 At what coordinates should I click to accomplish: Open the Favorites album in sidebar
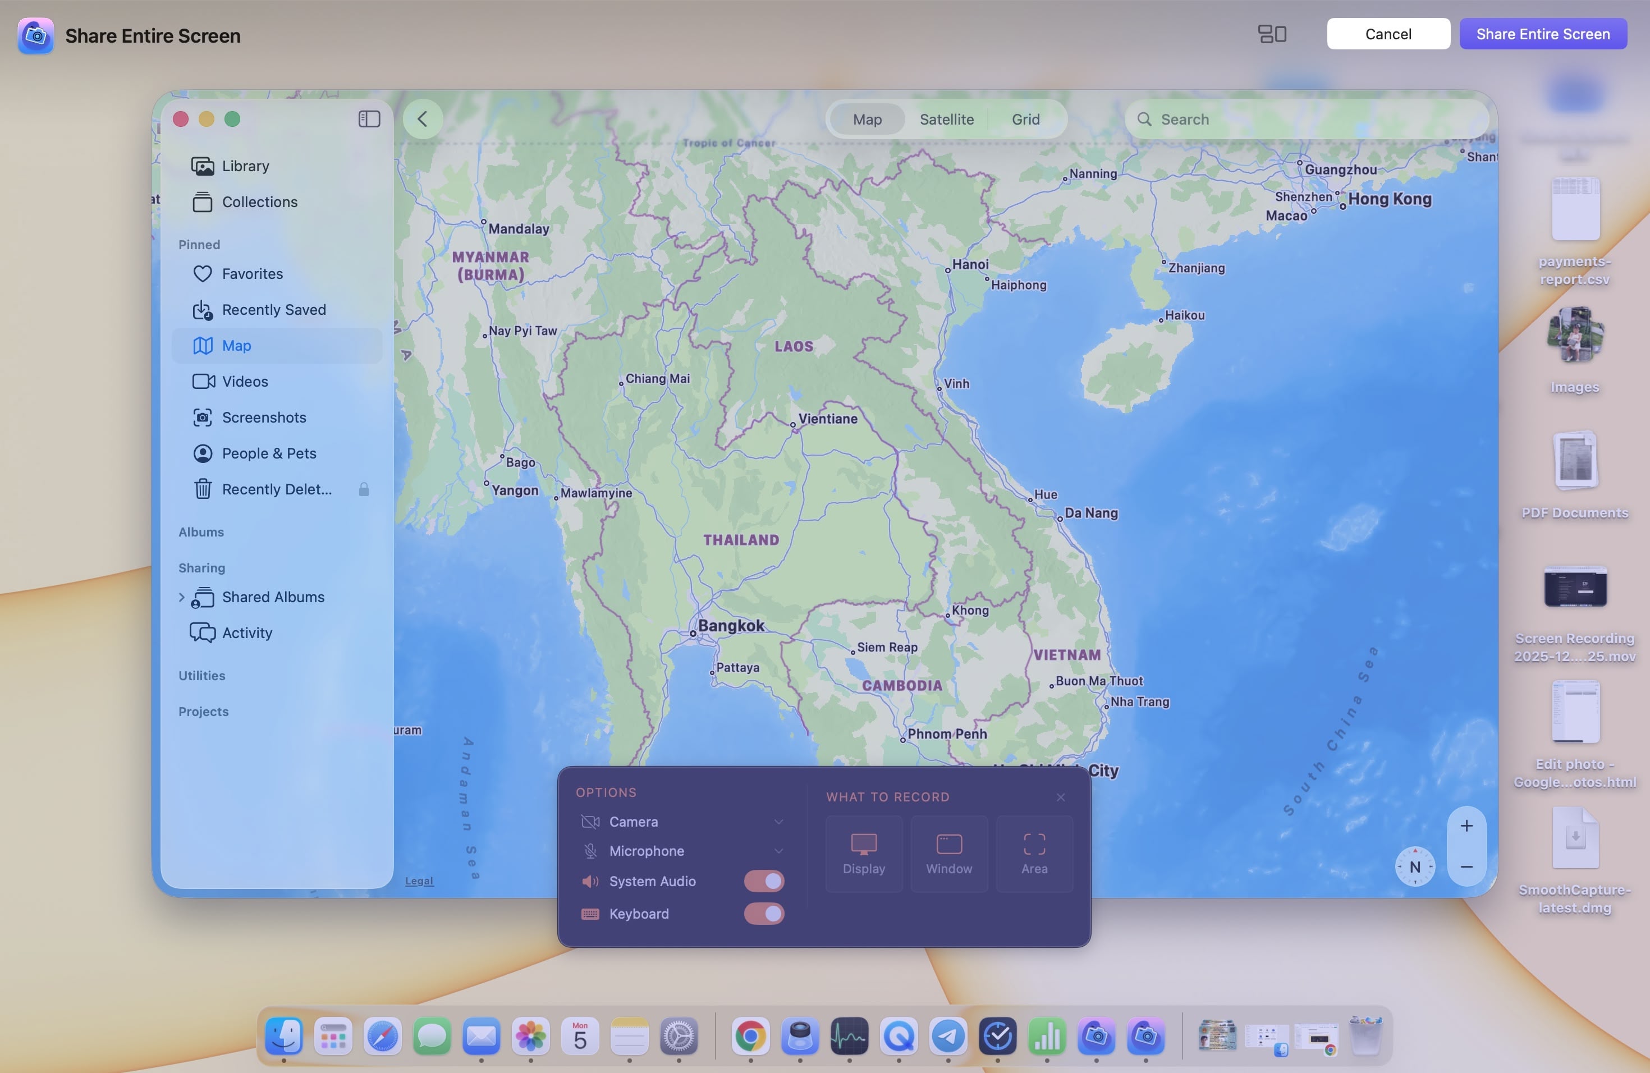tap(277, 274)
